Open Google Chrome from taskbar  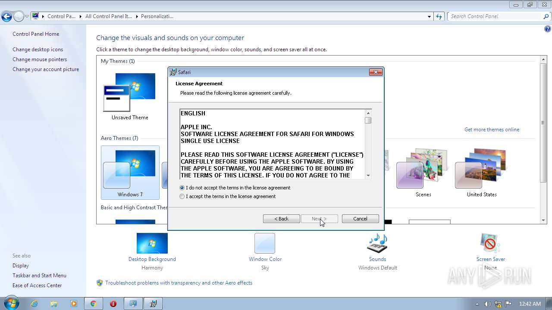click(93, 304)
